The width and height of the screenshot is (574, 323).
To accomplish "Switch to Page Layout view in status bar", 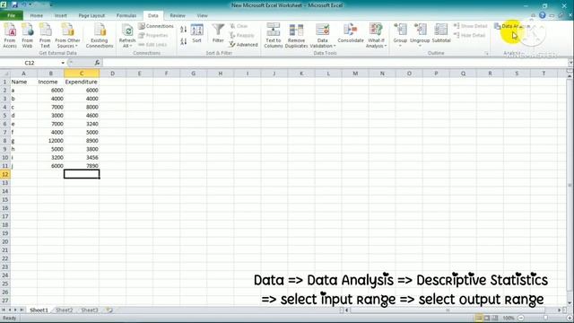I will 486,319.
